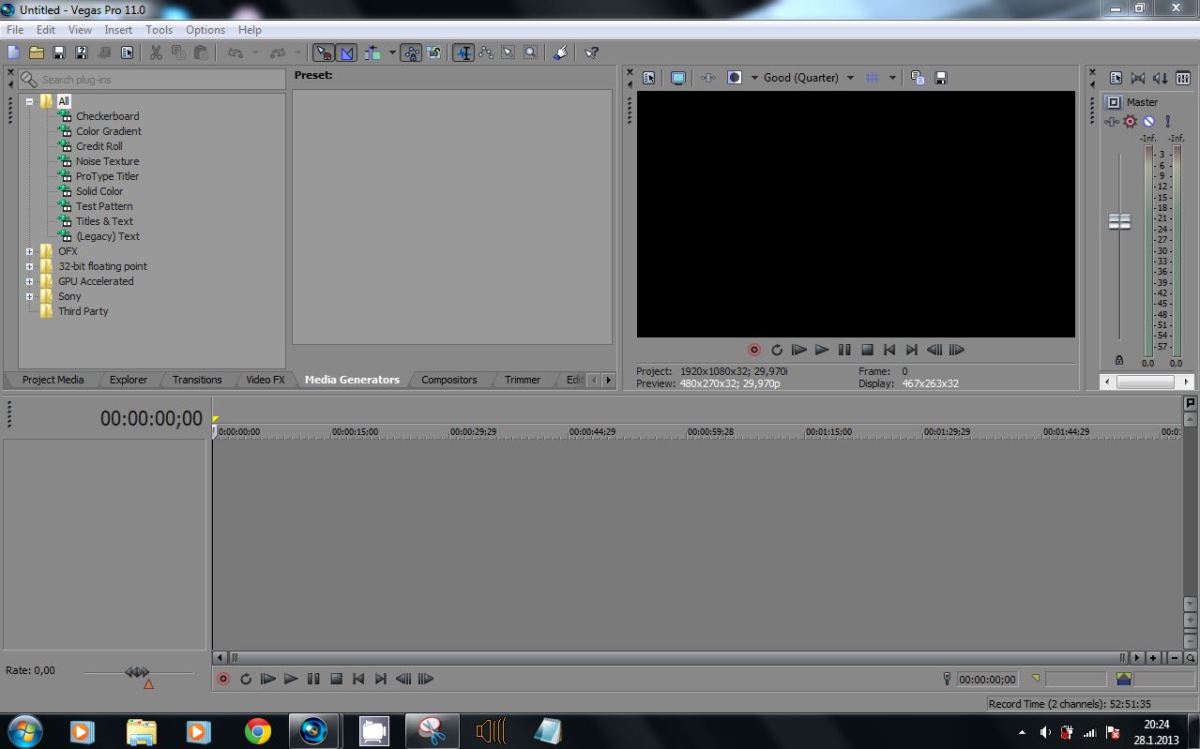Toggle Enable Snapping in the toolbar
The width and height of the screenshot is (1200, 749).
324,52
